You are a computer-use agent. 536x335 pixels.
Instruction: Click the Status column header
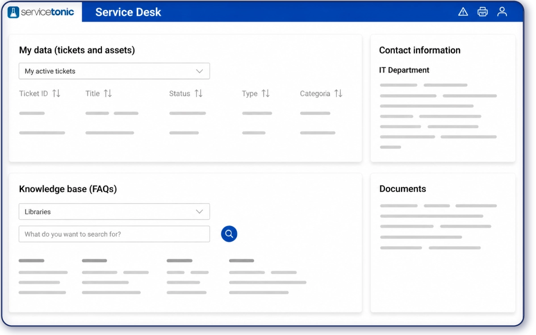tap(180, 93)
